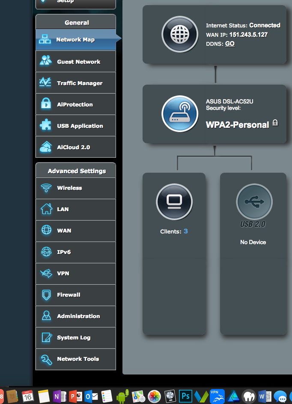Open LAN advanced settings
Screen dimensions: 292x404
[76, 209]
